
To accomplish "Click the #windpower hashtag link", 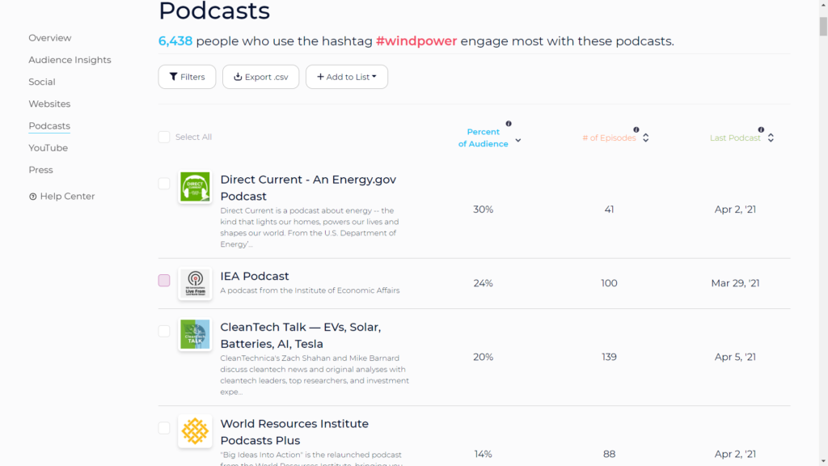I will (x=416, y=41).
